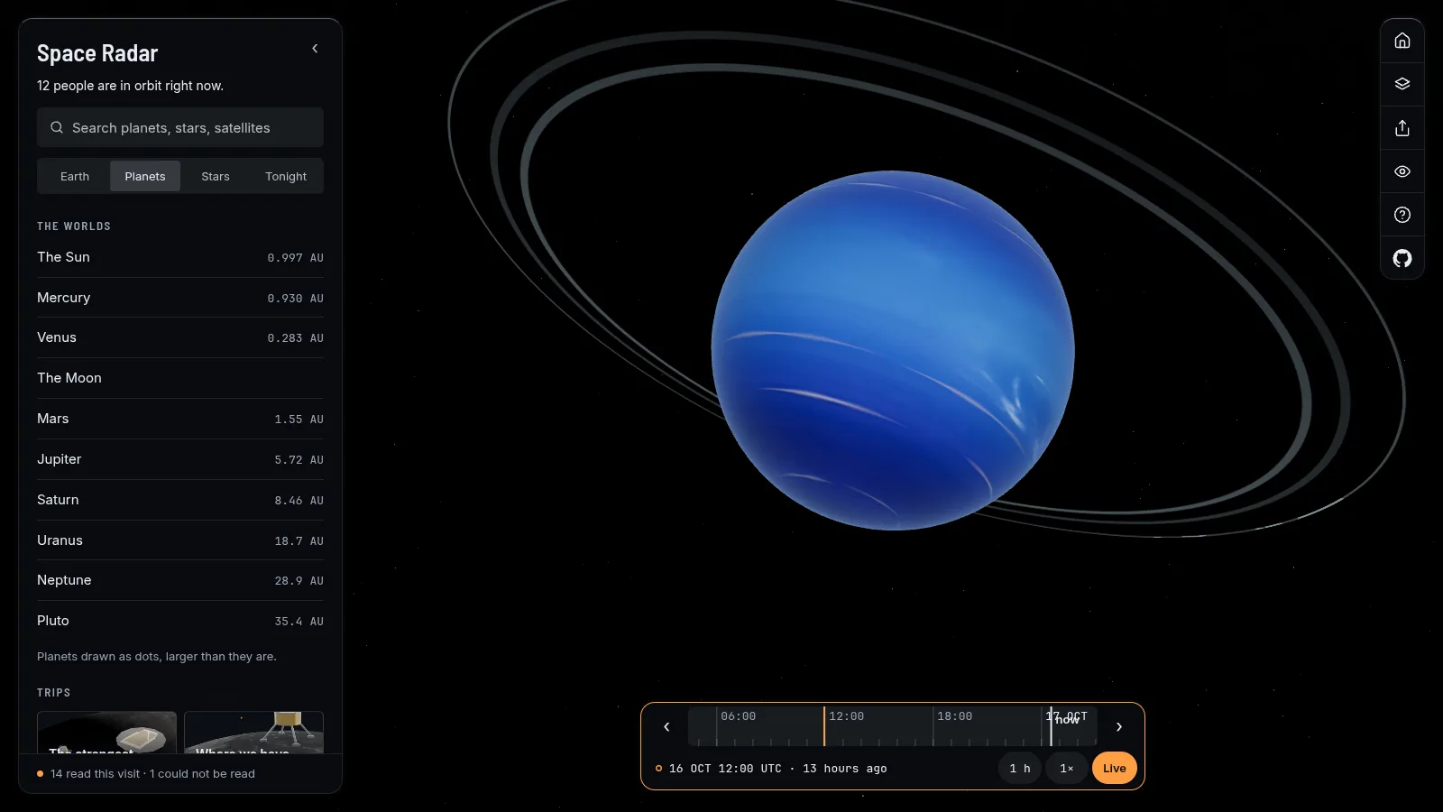Return to real time with Live button
The image size is (1443, 812).
(x=1115, y=769)
